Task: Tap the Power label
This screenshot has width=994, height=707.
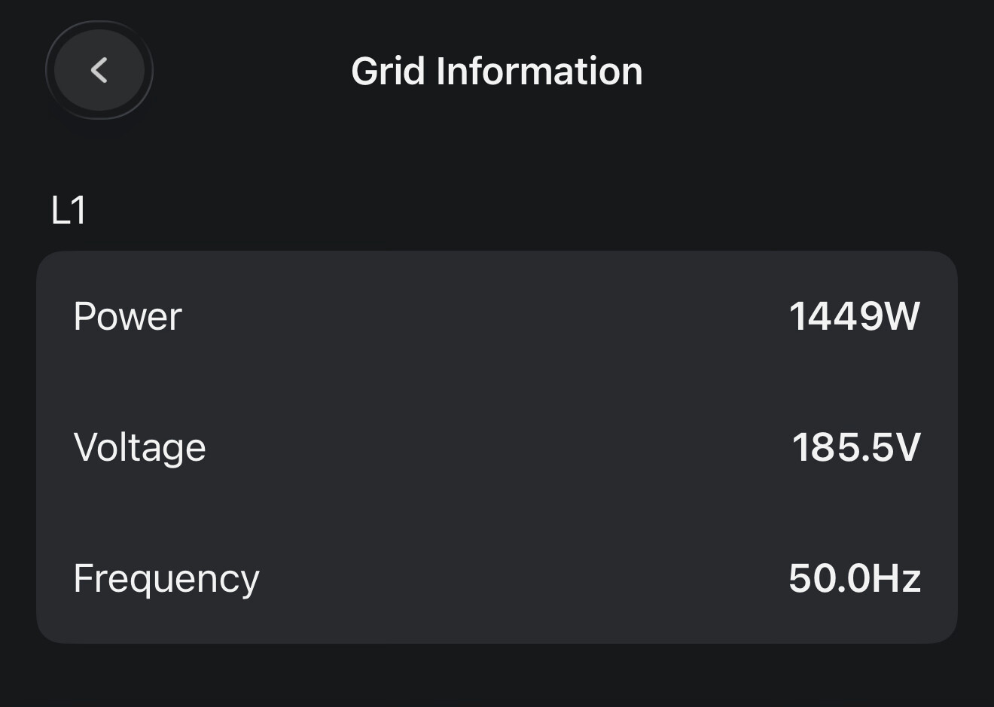Action: (127, 316)
